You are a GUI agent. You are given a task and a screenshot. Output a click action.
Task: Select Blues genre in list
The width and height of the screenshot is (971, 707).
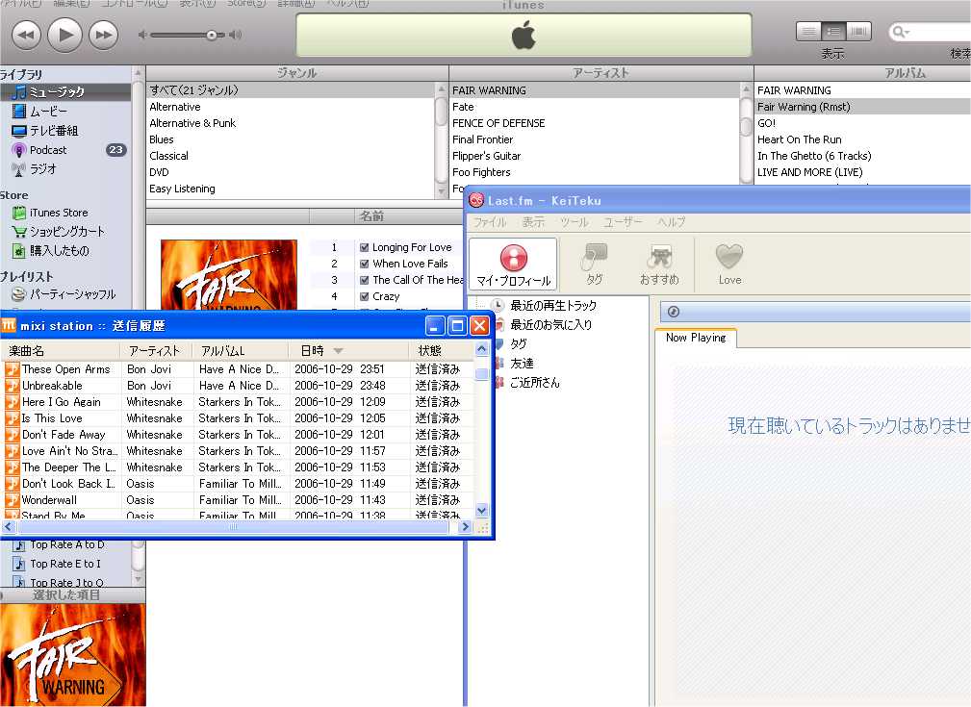click(x=291, y=139)
